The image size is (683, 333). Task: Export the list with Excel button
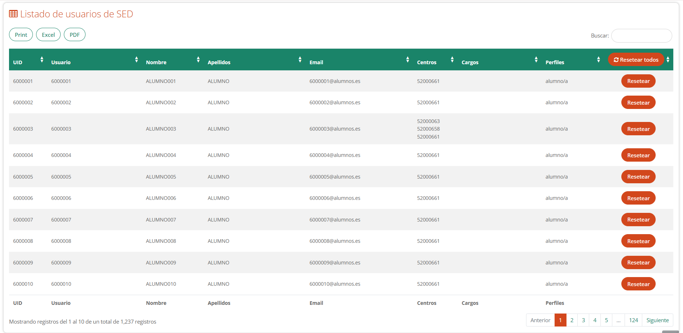coord(48,35)
